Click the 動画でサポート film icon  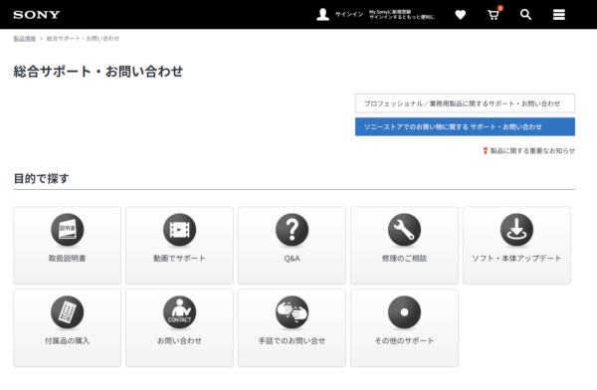click(x=180, y=230)
